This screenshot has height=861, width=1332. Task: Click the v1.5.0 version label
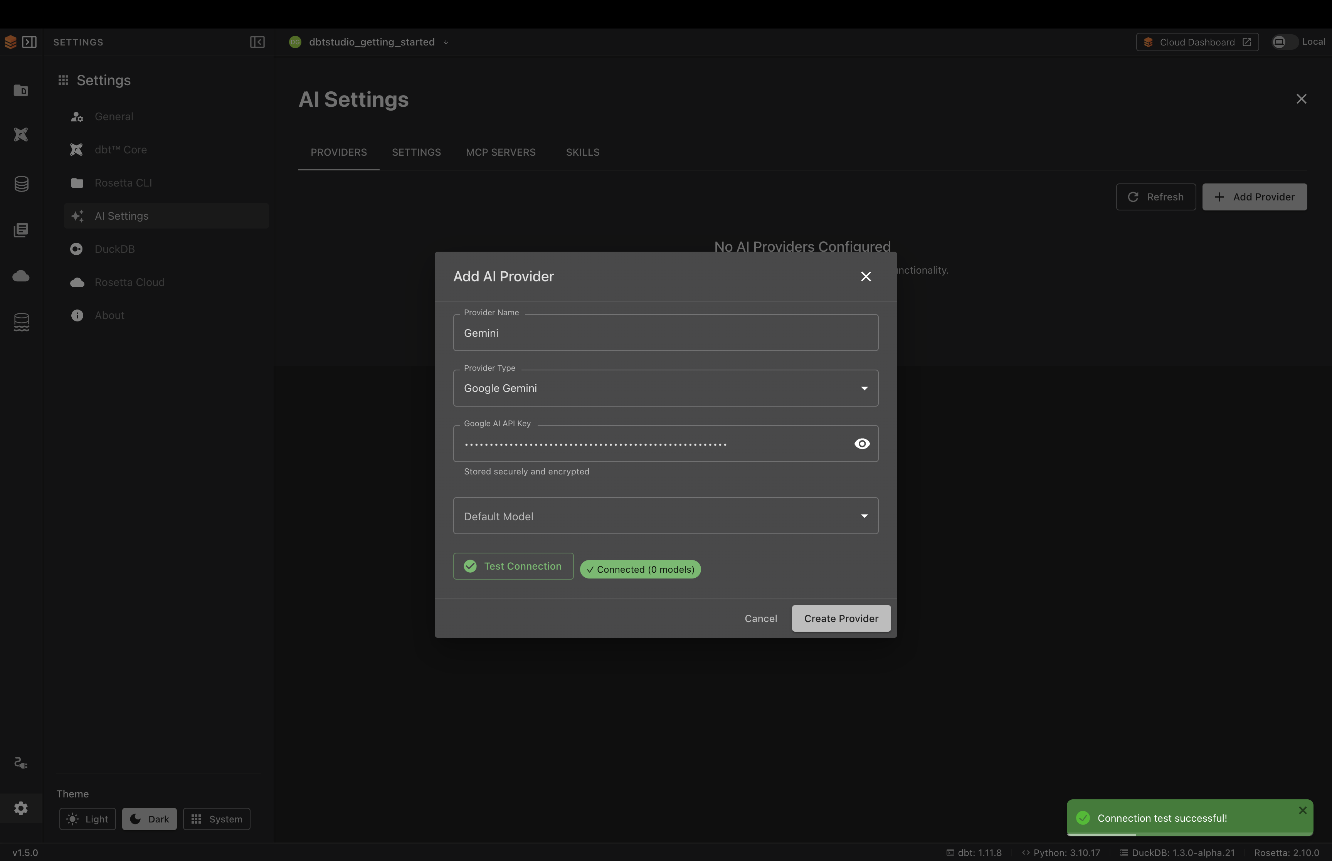[25, 853]
